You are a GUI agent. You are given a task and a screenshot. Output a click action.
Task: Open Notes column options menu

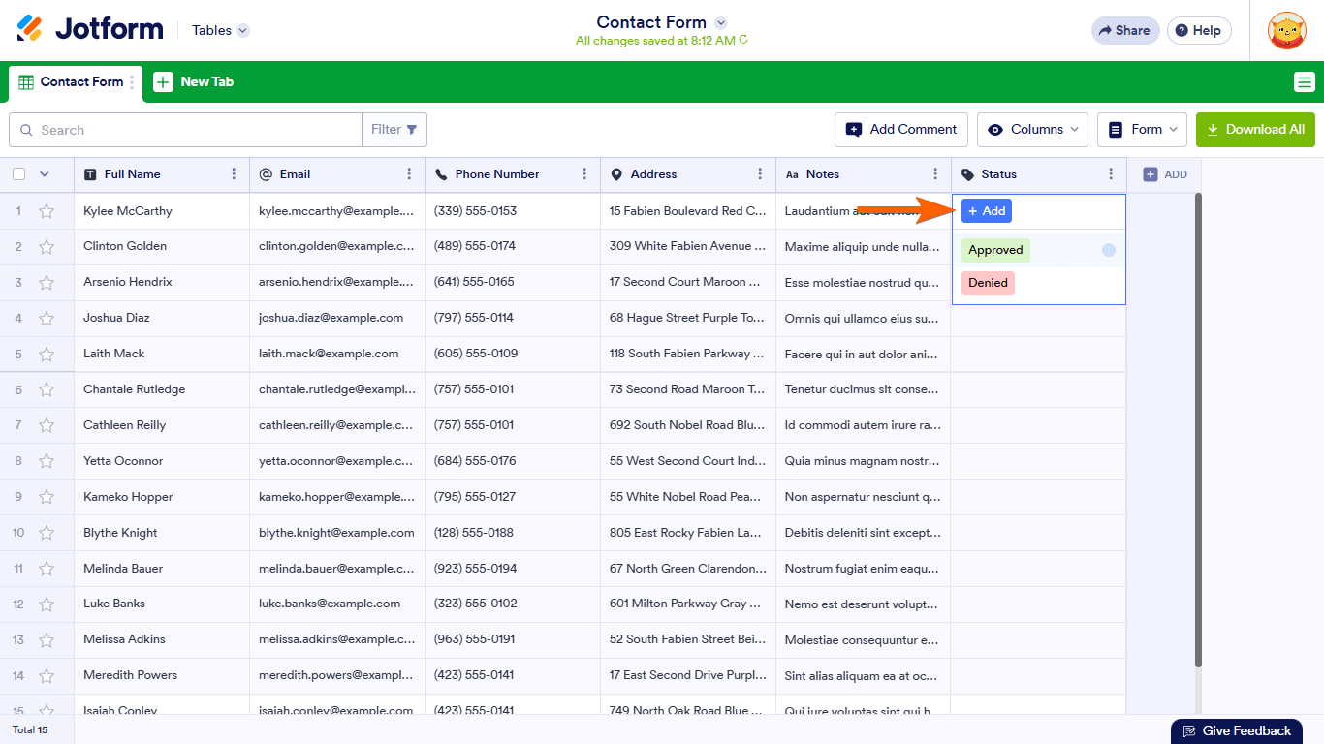tap(935, 174)
